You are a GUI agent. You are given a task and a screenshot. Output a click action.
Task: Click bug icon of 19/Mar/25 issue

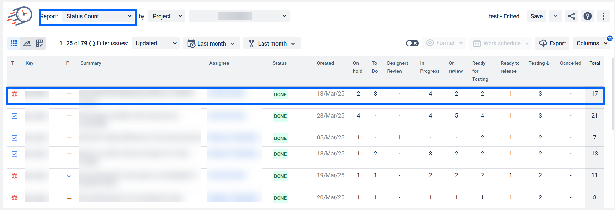click(14, 176)
